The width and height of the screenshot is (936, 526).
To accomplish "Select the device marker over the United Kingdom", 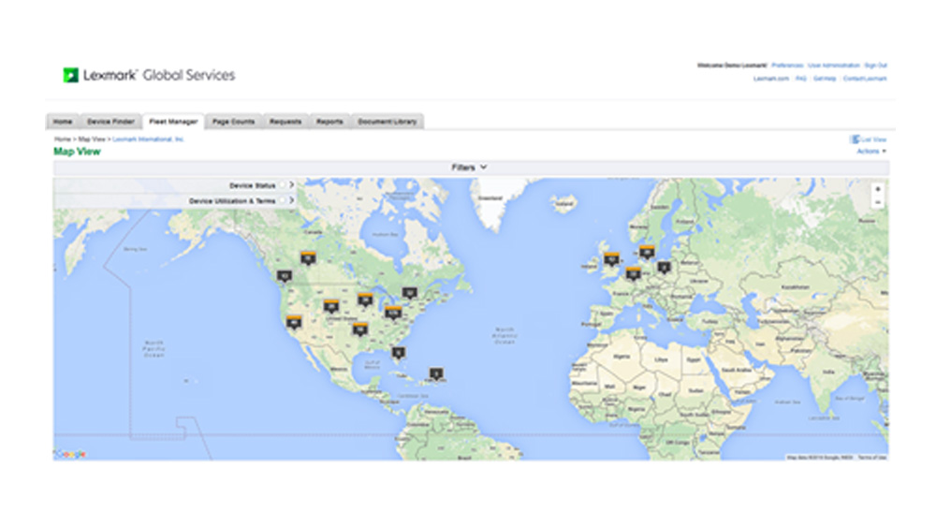I will point(611,259).
